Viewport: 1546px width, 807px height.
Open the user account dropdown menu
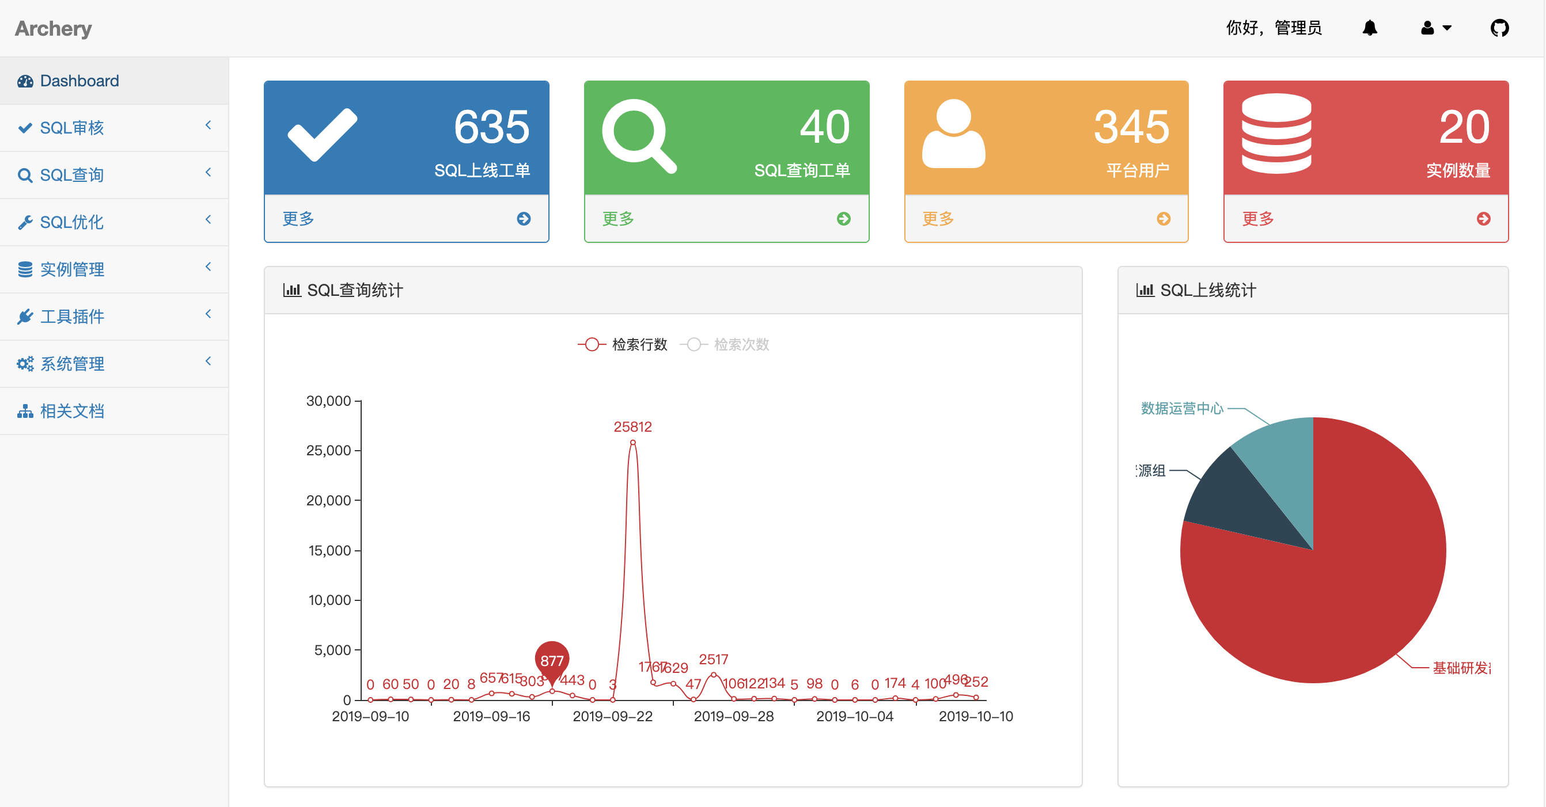1435,28
